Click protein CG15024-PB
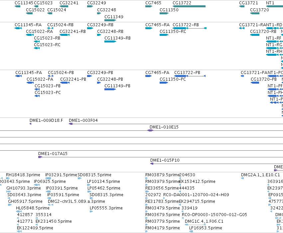Image resolution: width=283 pixels, height=233 pixels. 61,72
